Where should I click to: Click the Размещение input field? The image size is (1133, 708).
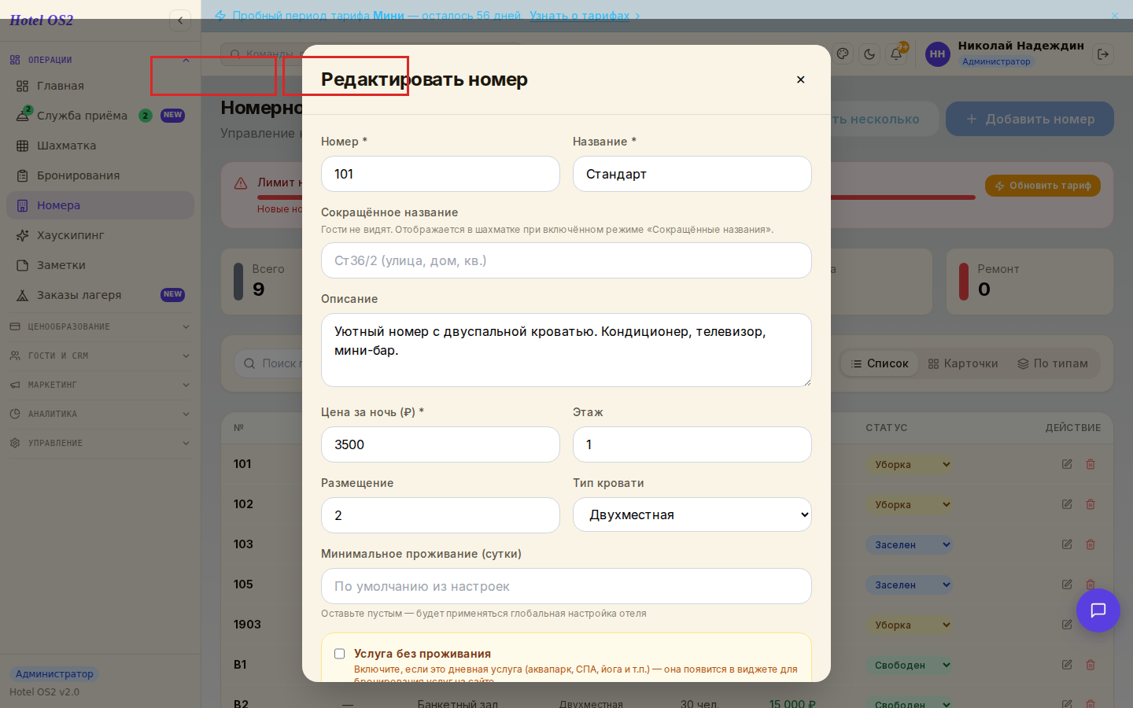[441, 515]
